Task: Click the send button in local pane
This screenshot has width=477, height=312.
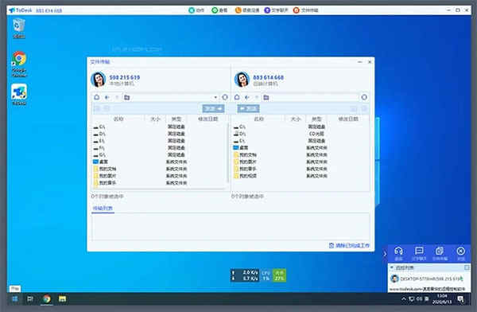Action: (x=213, y=108)
